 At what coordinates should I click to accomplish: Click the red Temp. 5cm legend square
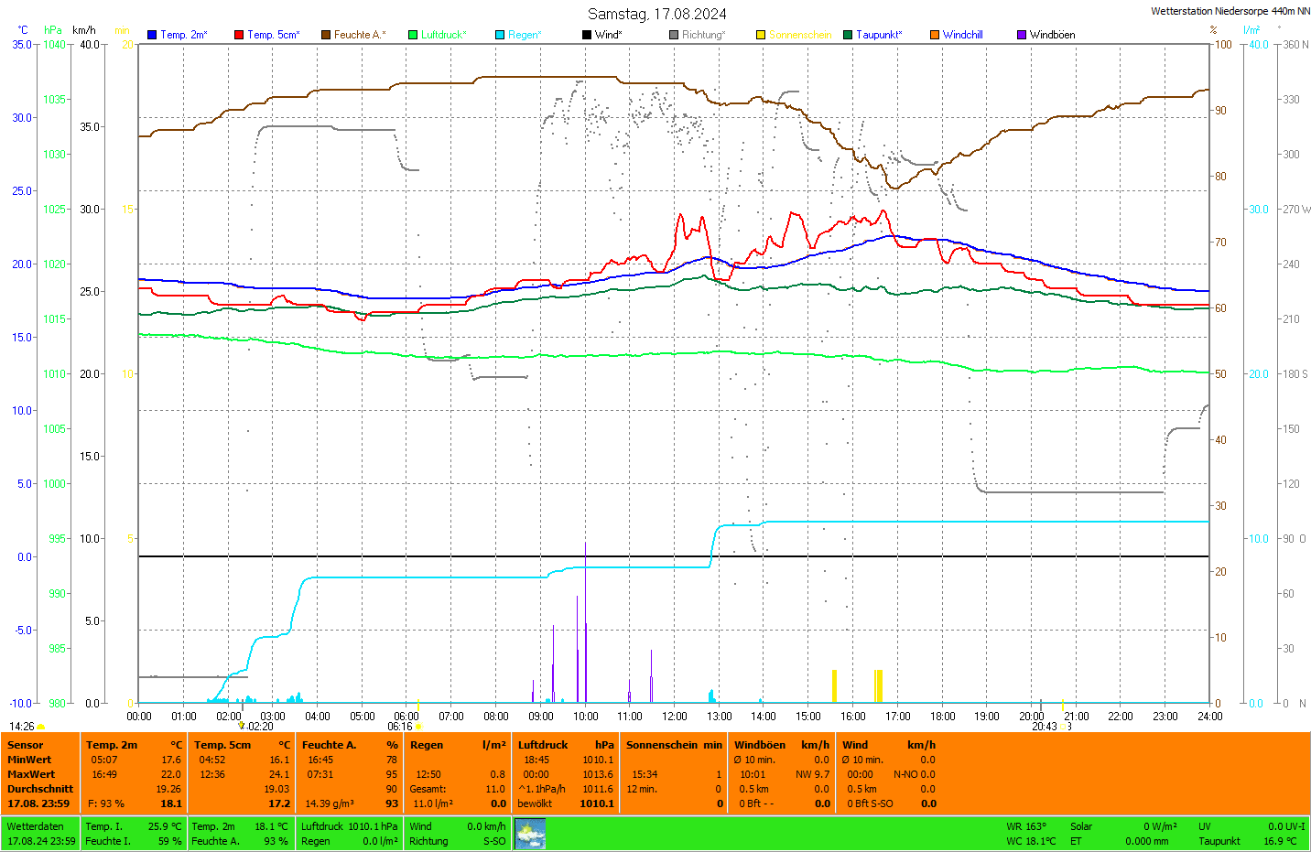coord(239,35)
